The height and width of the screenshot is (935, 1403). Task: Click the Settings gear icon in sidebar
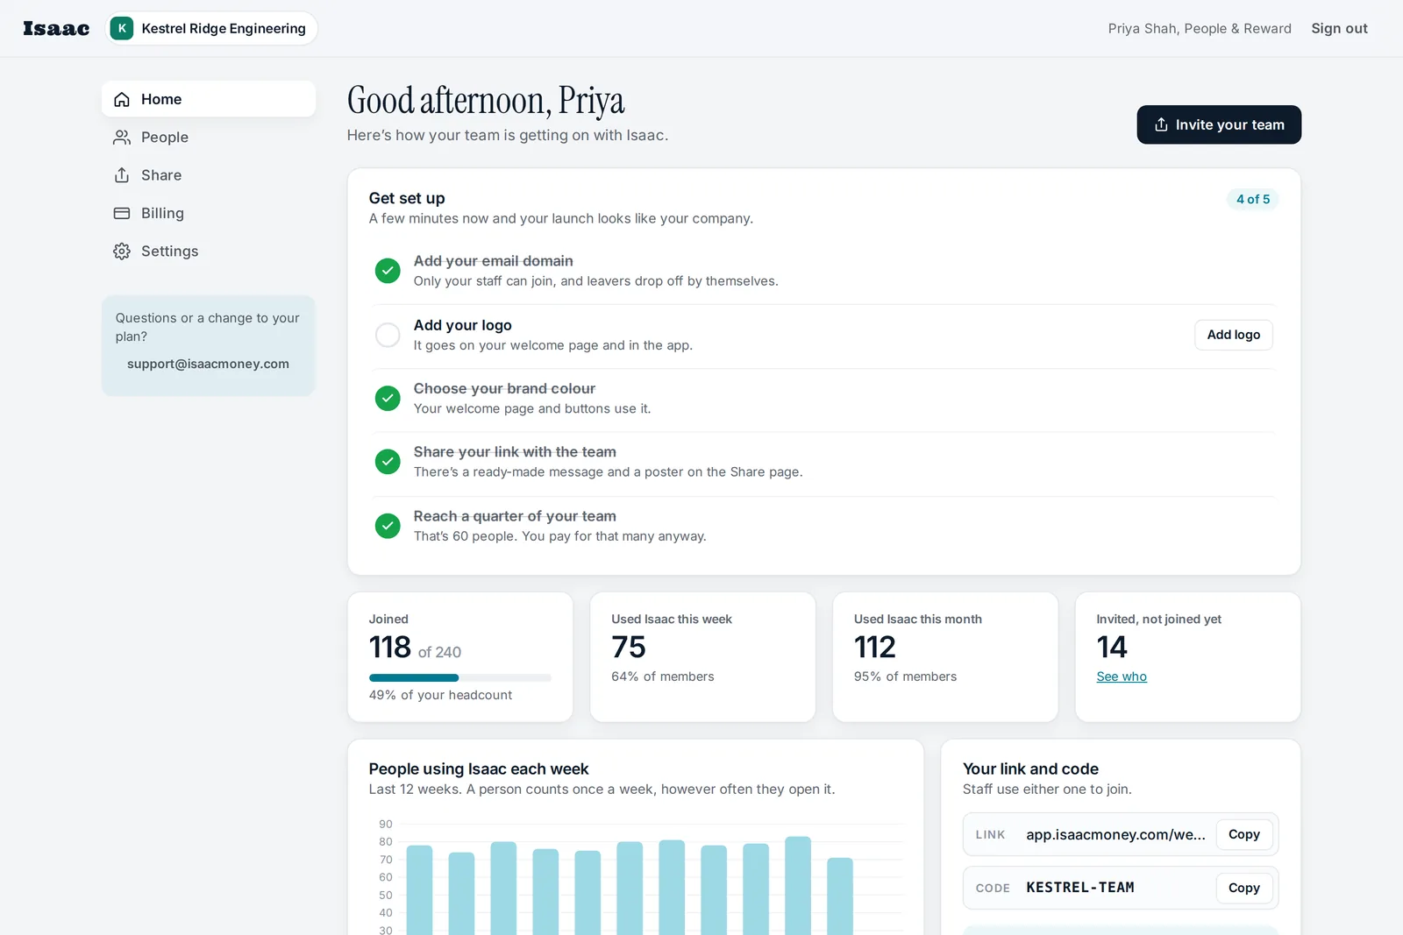point(122,251)
